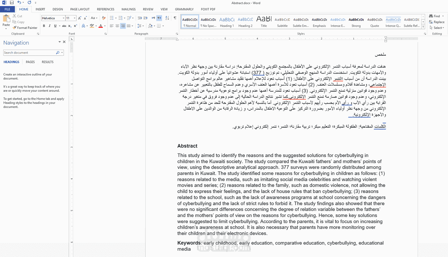Viewport: 448px width, 257px height.
Task: Apply a multilevel list
Action: click(x=129, y=18)
